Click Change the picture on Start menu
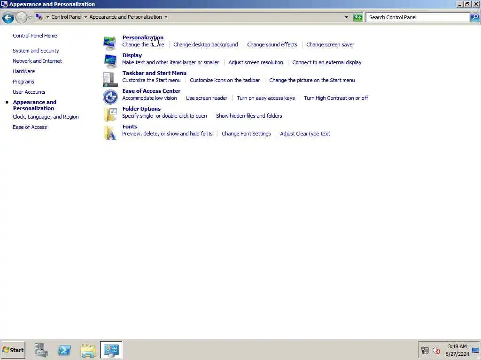This screenshot has height=360, width=481. click(312, 80)
